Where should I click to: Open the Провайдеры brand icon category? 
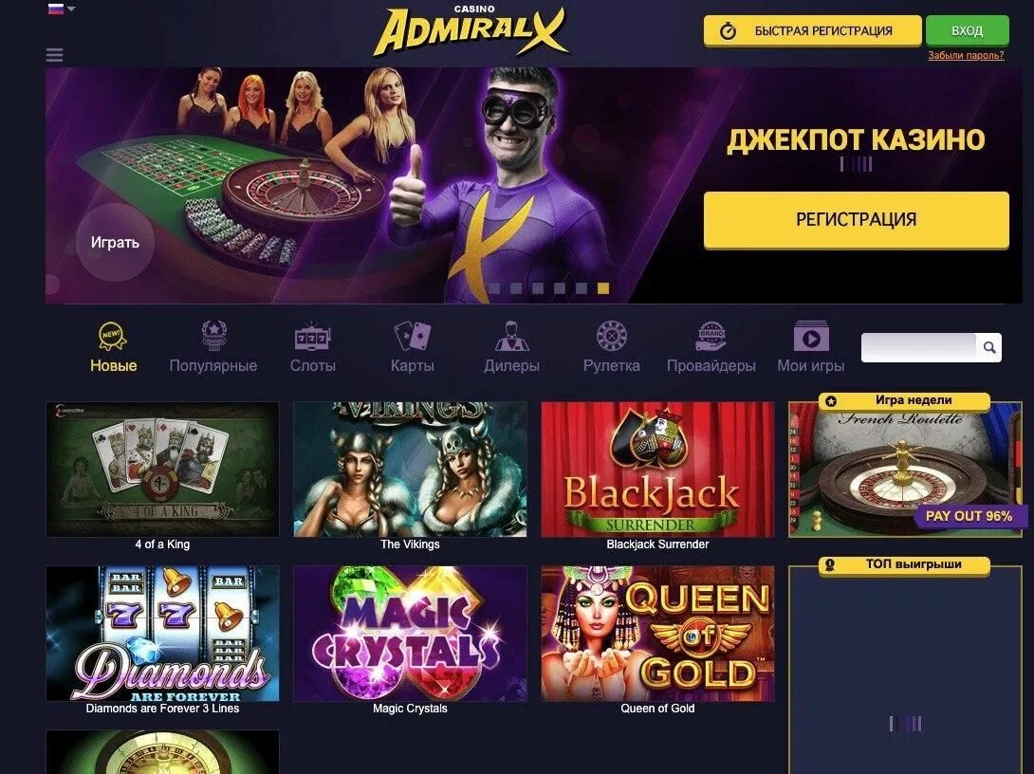click(711, 336)
